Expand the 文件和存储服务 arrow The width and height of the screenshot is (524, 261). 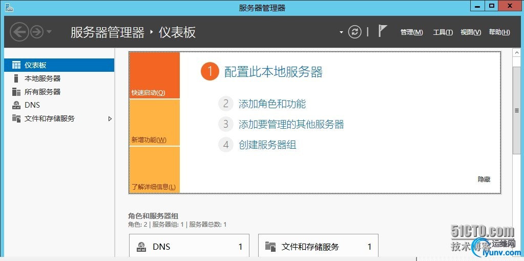point(110,118)
